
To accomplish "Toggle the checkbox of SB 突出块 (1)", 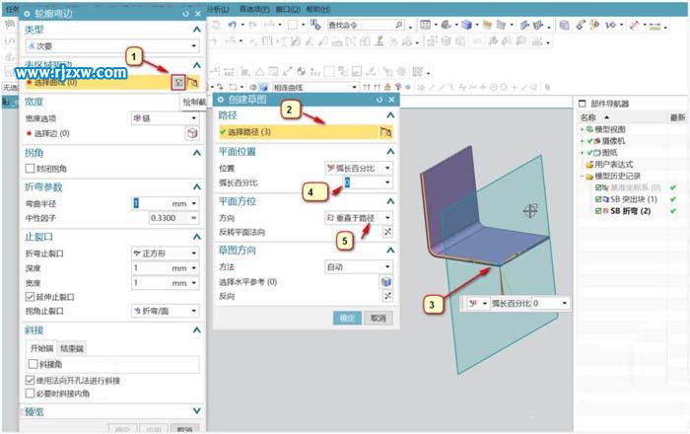I will (x=598, y=199).
